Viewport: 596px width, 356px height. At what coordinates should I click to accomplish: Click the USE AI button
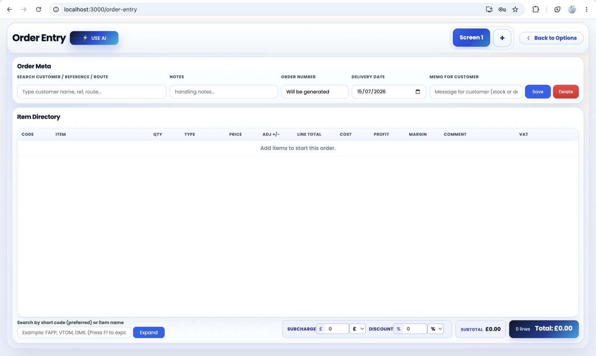(x=94, y=38)
